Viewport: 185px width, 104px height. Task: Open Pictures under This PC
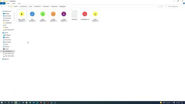pyautogui.click(x=7, y=47)
